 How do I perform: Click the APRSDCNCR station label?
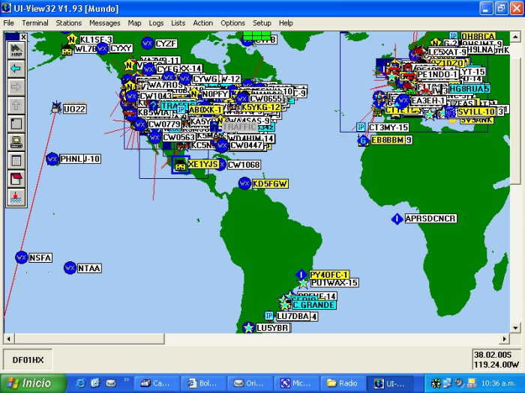pyautogui.click(x=430, y=219)
